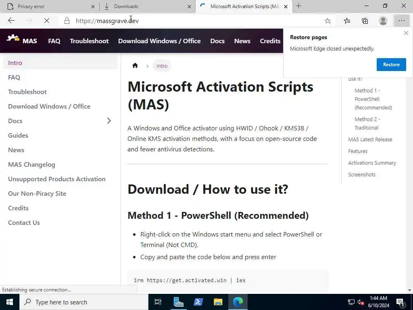Open Troubleshoot in the sidebar
Image resolution: width=413 pixels, height=310 pixels.
pyautogui.click(x=27, y=92)
